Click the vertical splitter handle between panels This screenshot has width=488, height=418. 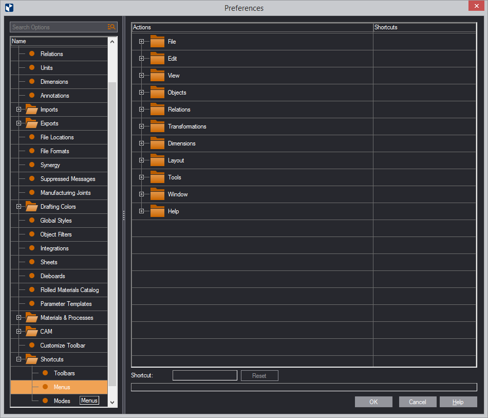click(124, 215)
